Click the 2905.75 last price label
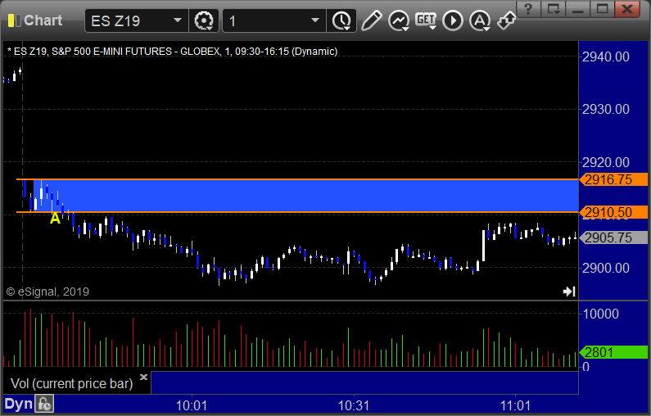Viewport: 651px width, 416px height. point(613,238)
